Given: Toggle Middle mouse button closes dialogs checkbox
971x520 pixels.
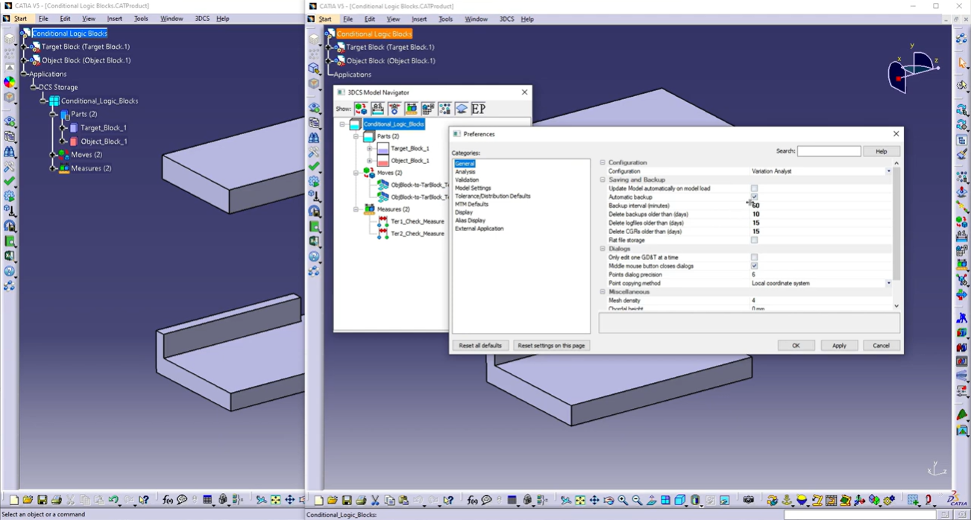Looking at the screenshot, I should tap(754, 266).
